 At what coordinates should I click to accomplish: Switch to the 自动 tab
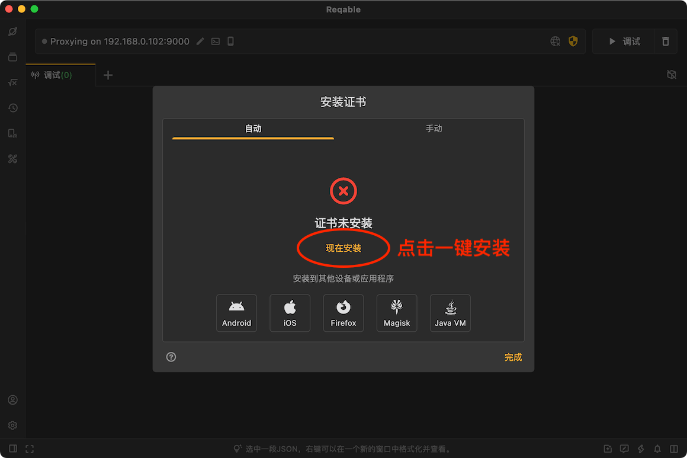pyautogui.click(x=253, y=129)
